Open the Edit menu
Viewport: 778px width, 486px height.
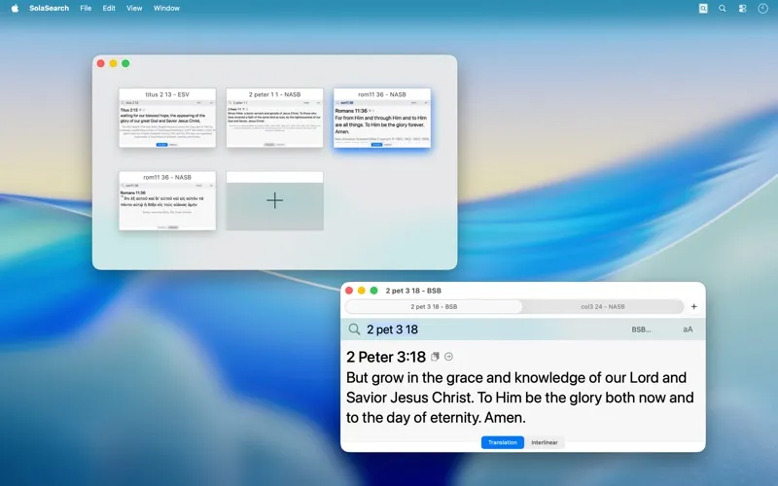(x=109, y=8)
